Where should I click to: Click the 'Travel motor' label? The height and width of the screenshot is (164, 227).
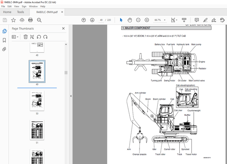pos(191,155)
